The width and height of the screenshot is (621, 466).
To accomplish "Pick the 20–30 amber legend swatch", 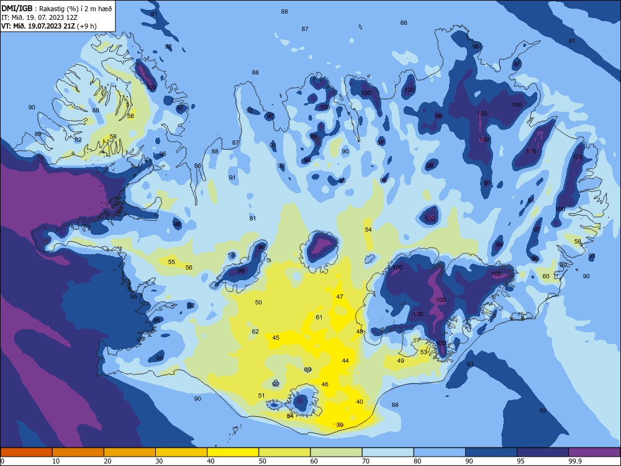I will coord(130,452).
